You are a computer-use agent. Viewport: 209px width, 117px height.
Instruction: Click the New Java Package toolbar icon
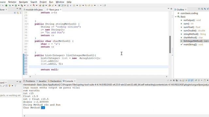point(40,6)
